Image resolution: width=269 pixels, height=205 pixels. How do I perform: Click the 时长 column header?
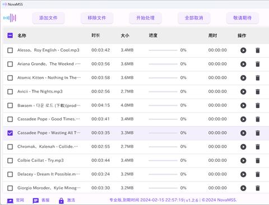point(96,35)
